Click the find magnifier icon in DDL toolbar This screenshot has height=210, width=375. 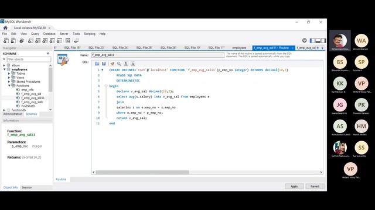119,64
